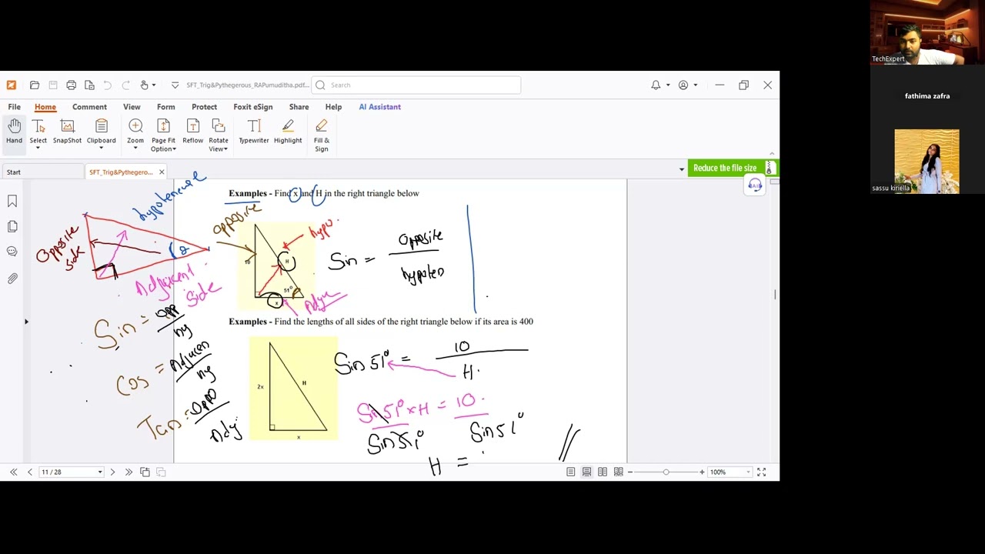Open Fill & Sign tool
The image size is (985, 554).
click(x=322, y=135)
